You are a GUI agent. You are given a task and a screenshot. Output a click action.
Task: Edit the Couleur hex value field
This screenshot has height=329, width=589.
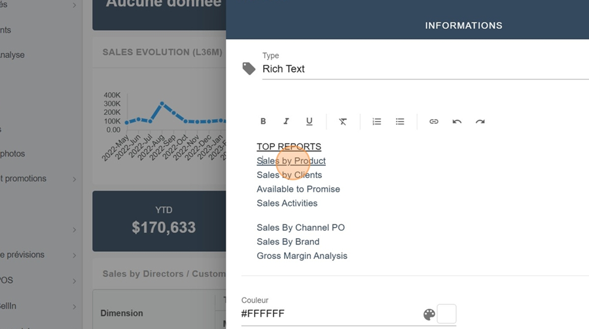(x=327, y=314)
